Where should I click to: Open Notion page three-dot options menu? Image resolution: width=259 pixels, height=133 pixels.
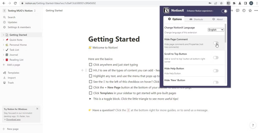point(256,10)
